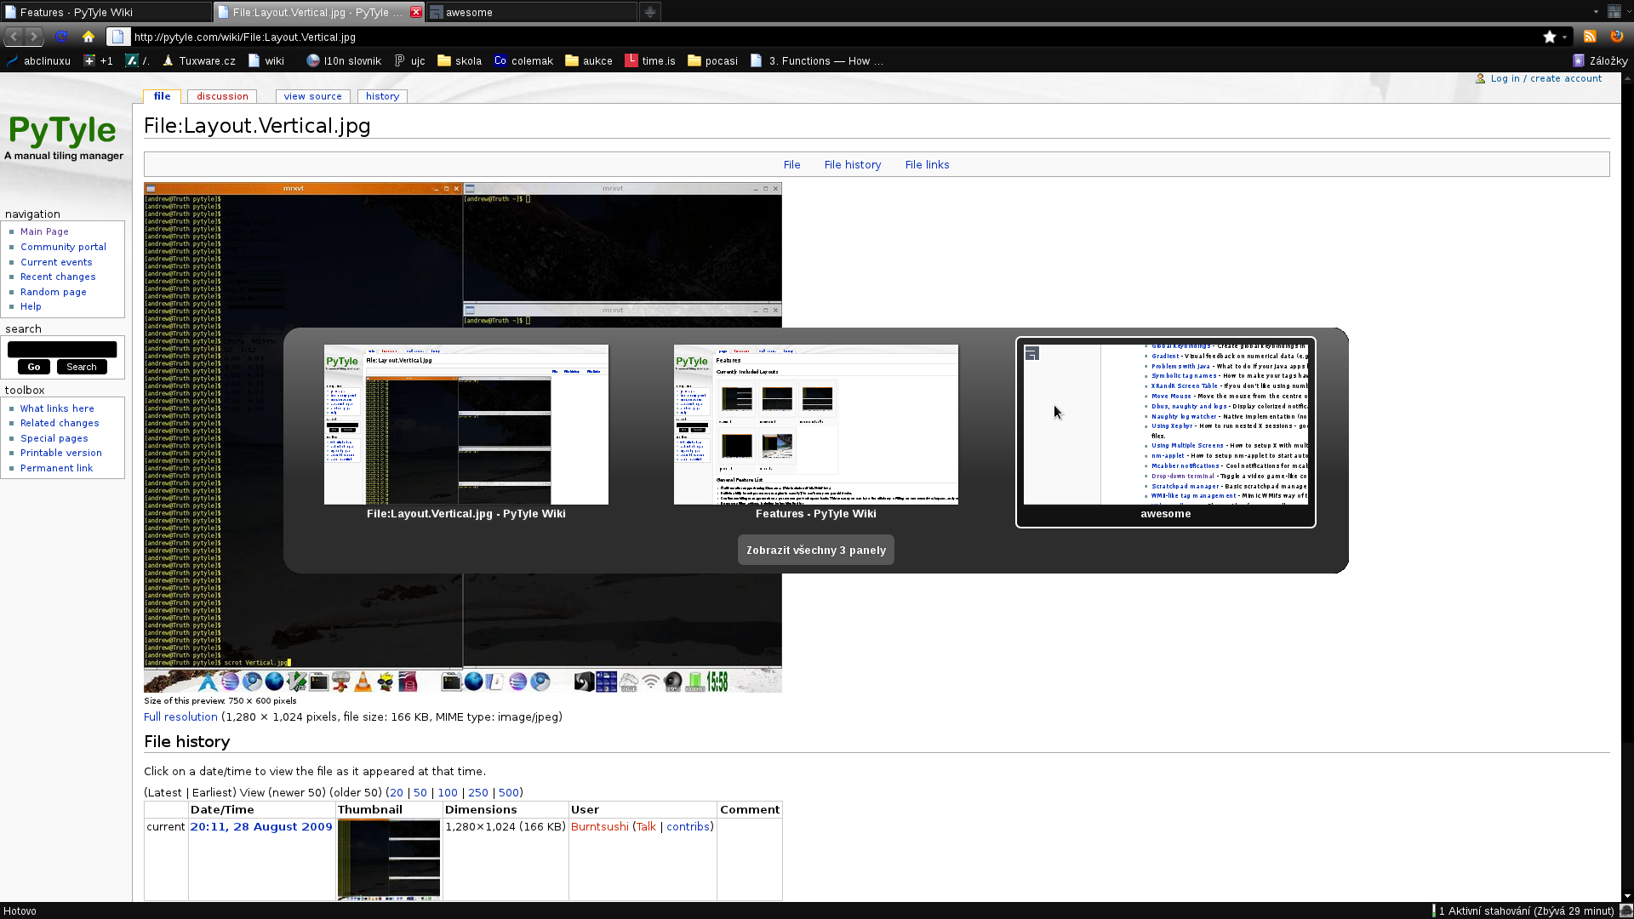Image resolution: width=1634 pixels, height=919 pixels.
Task: Open the Slashdot '/.' bookmark
Action: pos(137,61)
